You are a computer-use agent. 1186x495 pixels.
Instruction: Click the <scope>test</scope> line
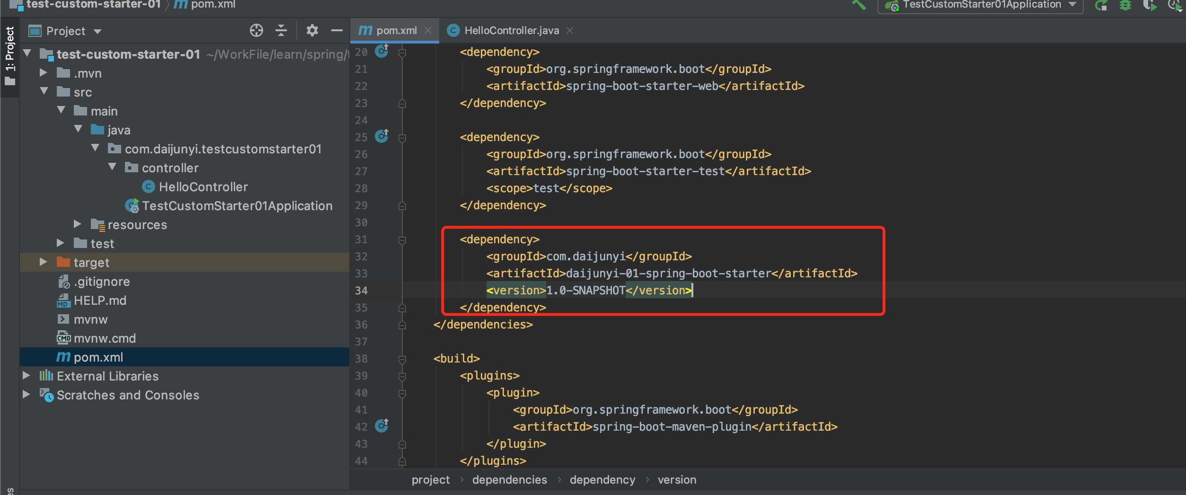coord(549,188)
